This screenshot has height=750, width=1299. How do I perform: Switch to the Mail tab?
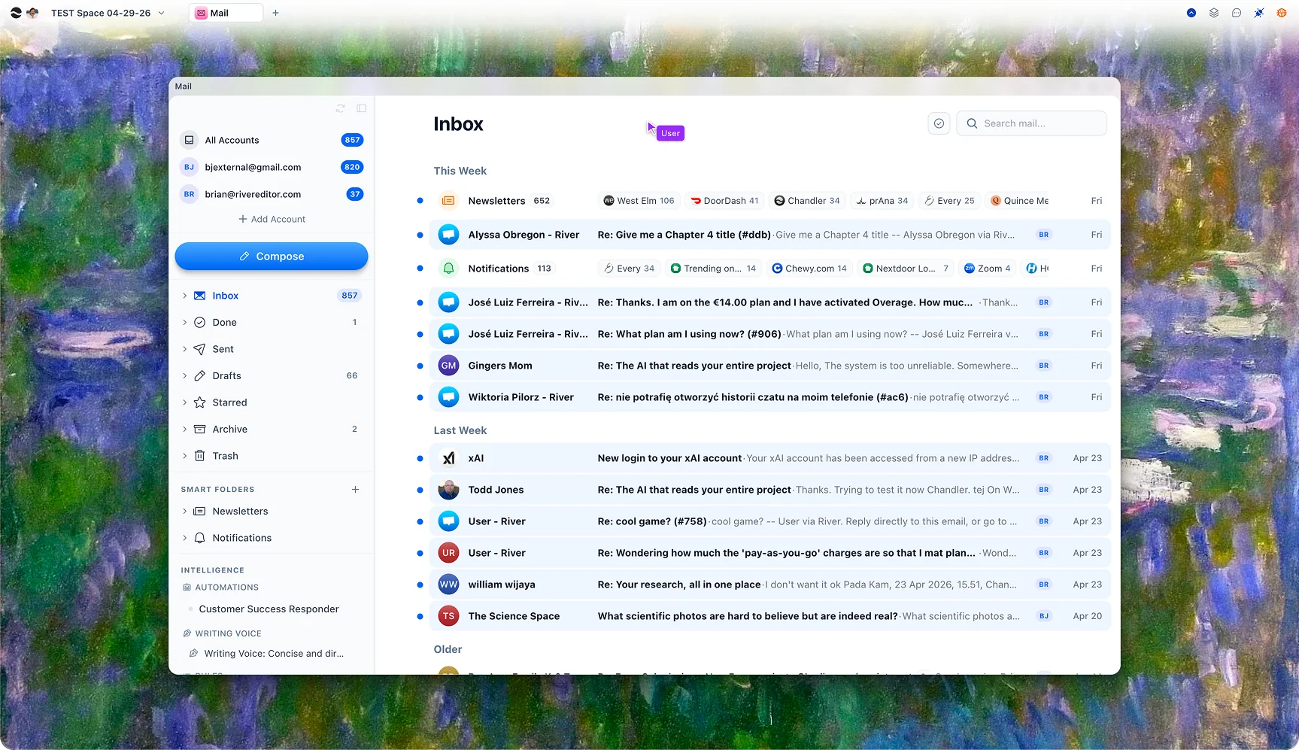pos(226,13)
